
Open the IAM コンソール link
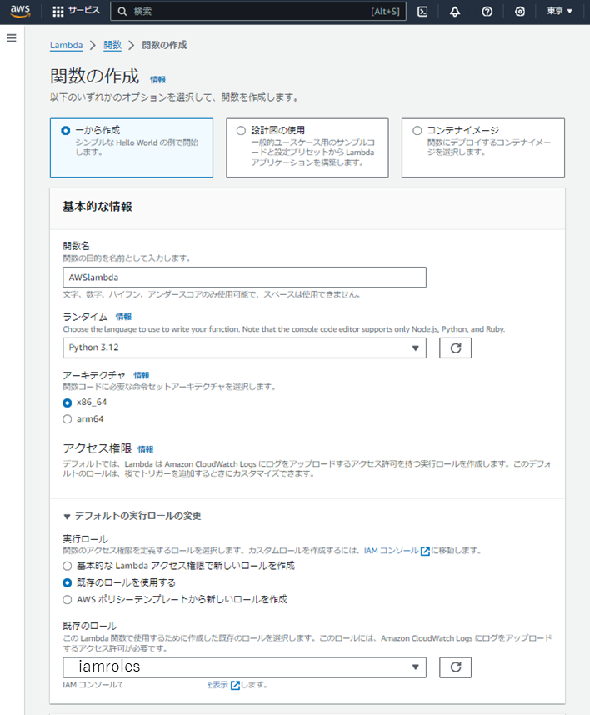tap(391, 551)
